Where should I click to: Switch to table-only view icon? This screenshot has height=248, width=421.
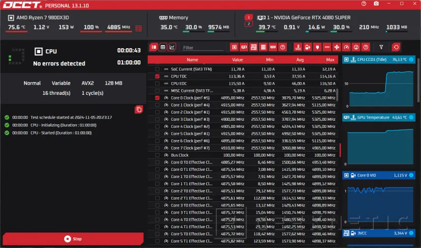163,47
